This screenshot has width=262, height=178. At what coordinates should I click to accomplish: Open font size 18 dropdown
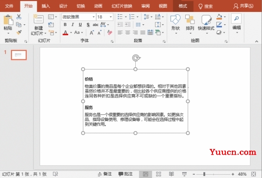(111, 17)
